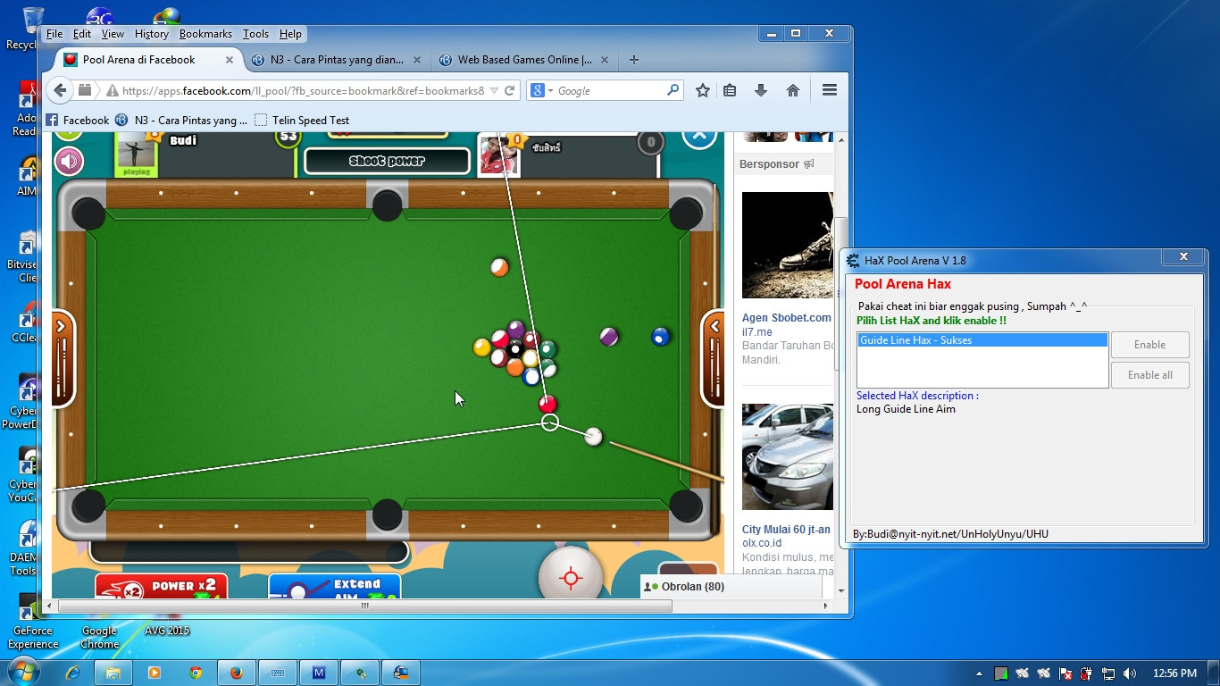Click the blue M taskbar app

click(x=319, y=673)
